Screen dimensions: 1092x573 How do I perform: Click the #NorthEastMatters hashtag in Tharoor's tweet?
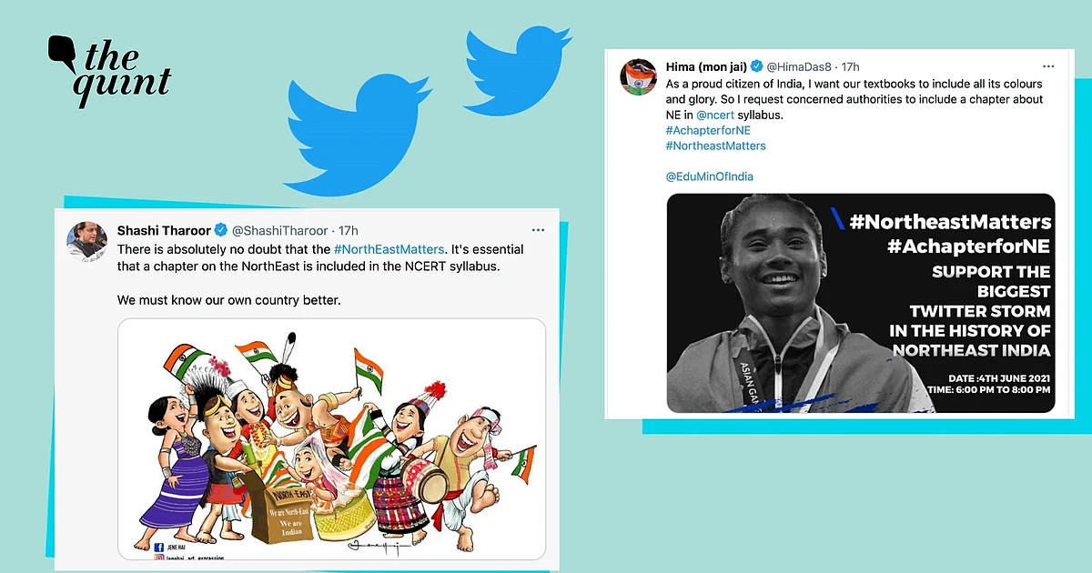click(389, 249)
